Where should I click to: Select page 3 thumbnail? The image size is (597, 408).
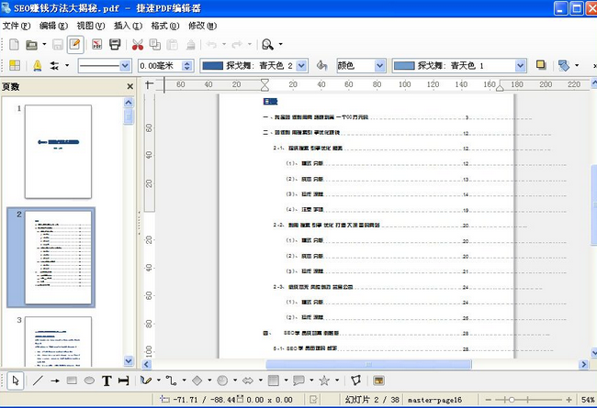tap(58, 341)
